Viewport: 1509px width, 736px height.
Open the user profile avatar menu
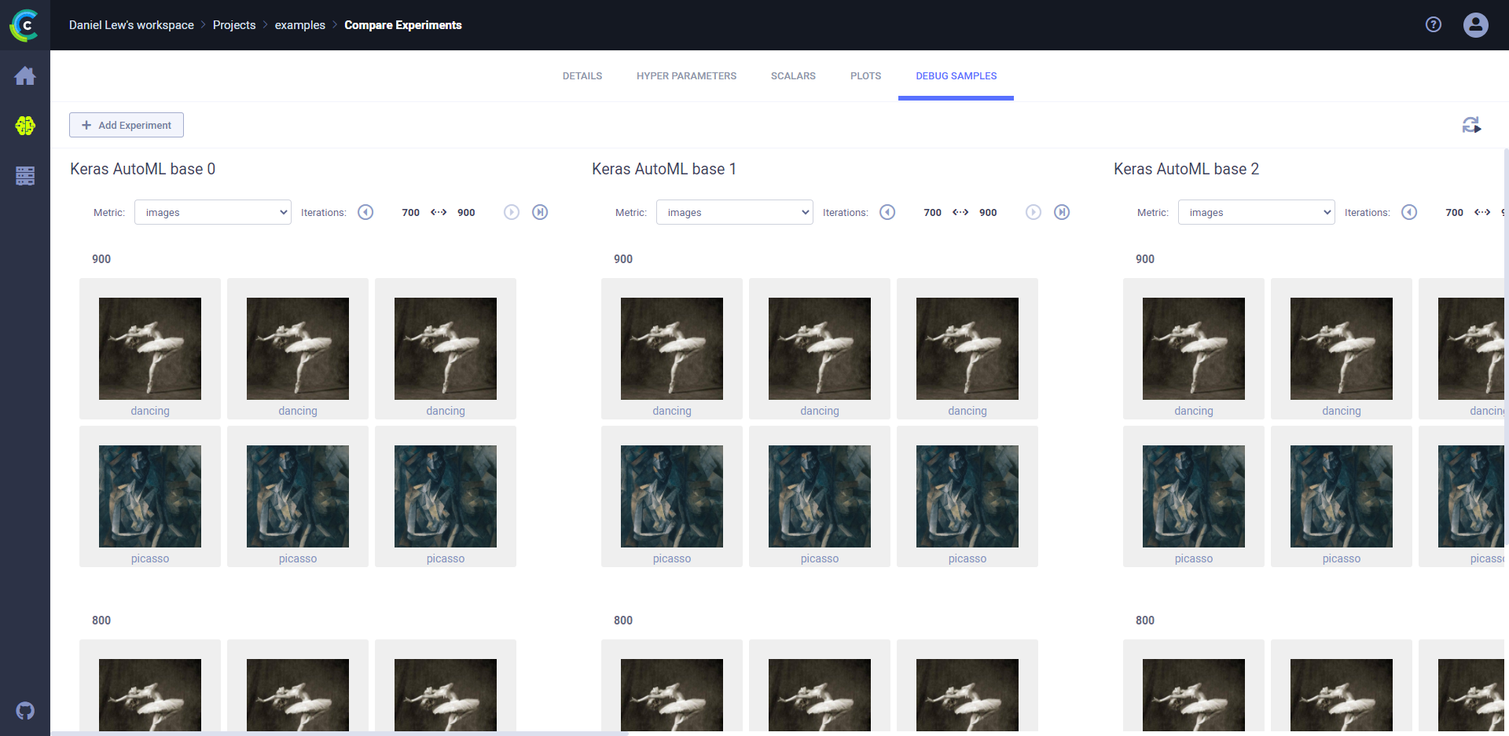(1475, 25)
